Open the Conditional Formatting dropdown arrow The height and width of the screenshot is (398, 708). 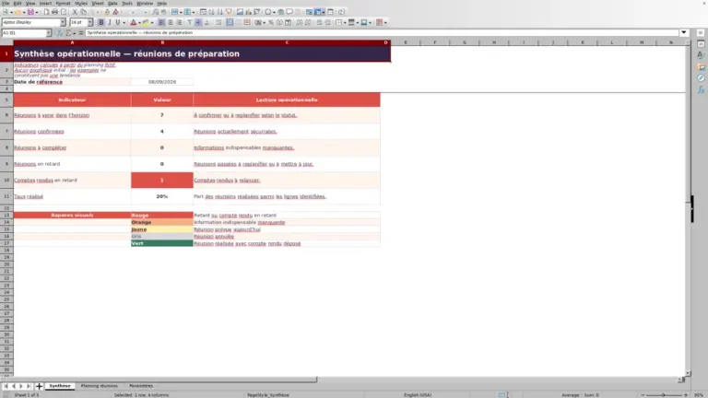385,22
